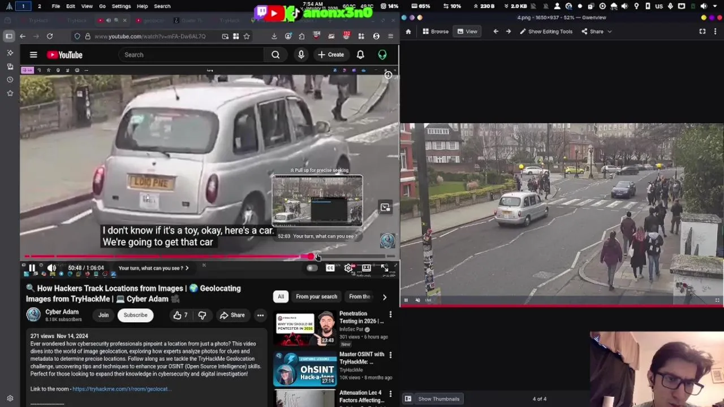This screenshot has width=724, height=407.
Task: Click the YouTube logo
Action: (64, 55)
